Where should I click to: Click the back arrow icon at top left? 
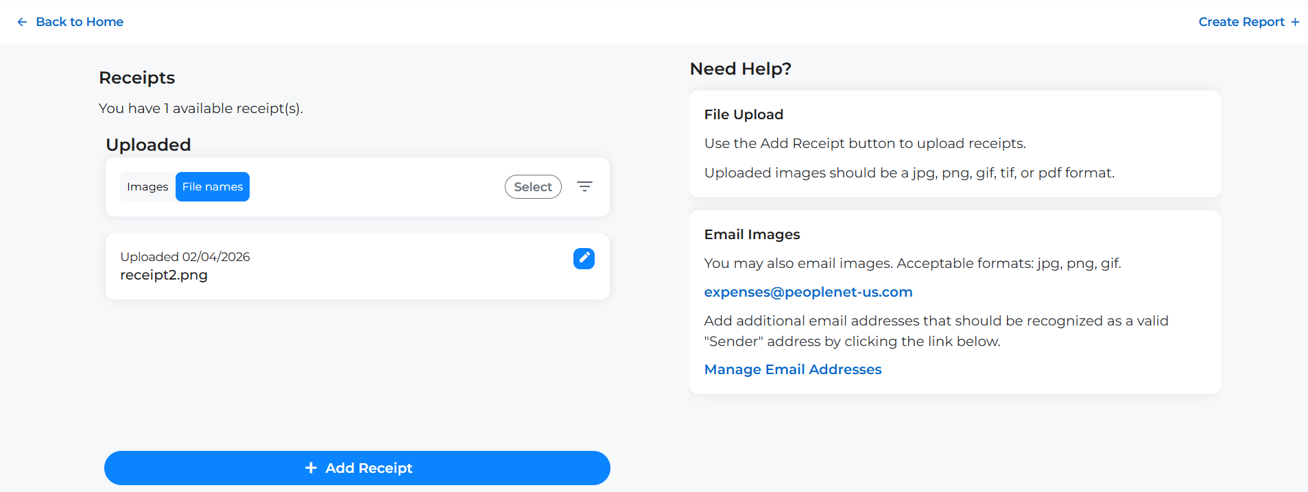(x=22, y=22)
